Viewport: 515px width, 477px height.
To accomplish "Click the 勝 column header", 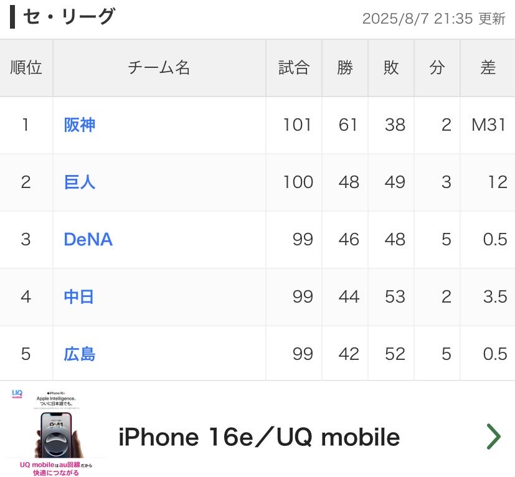I will (x=345, y=68).
